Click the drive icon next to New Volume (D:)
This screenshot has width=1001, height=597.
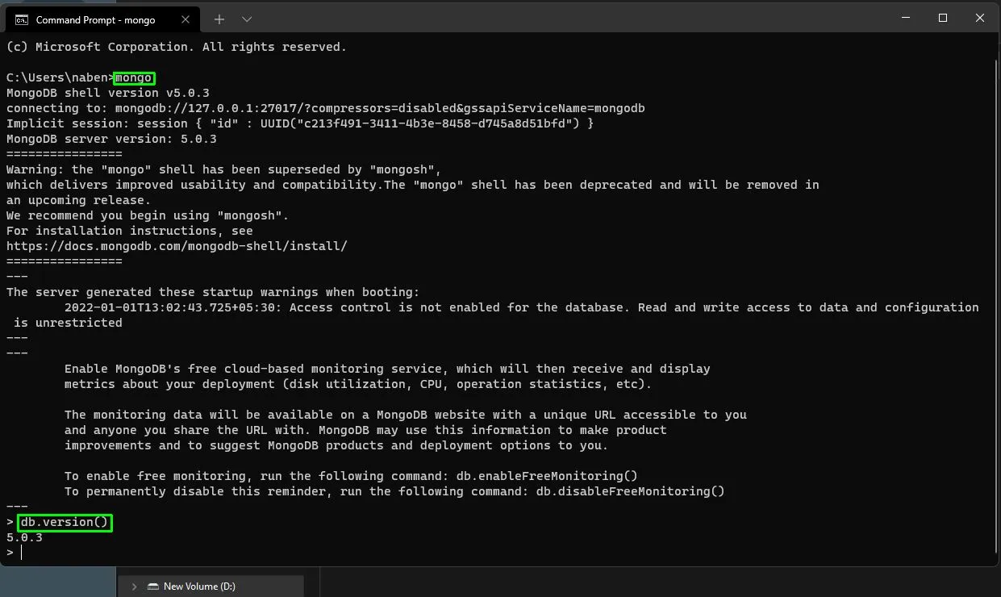[x=152, y=587]
